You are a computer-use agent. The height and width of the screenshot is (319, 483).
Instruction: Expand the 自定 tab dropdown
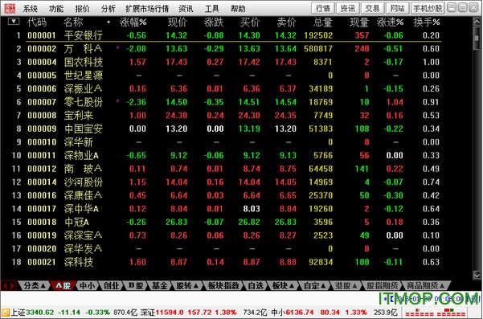315,286
